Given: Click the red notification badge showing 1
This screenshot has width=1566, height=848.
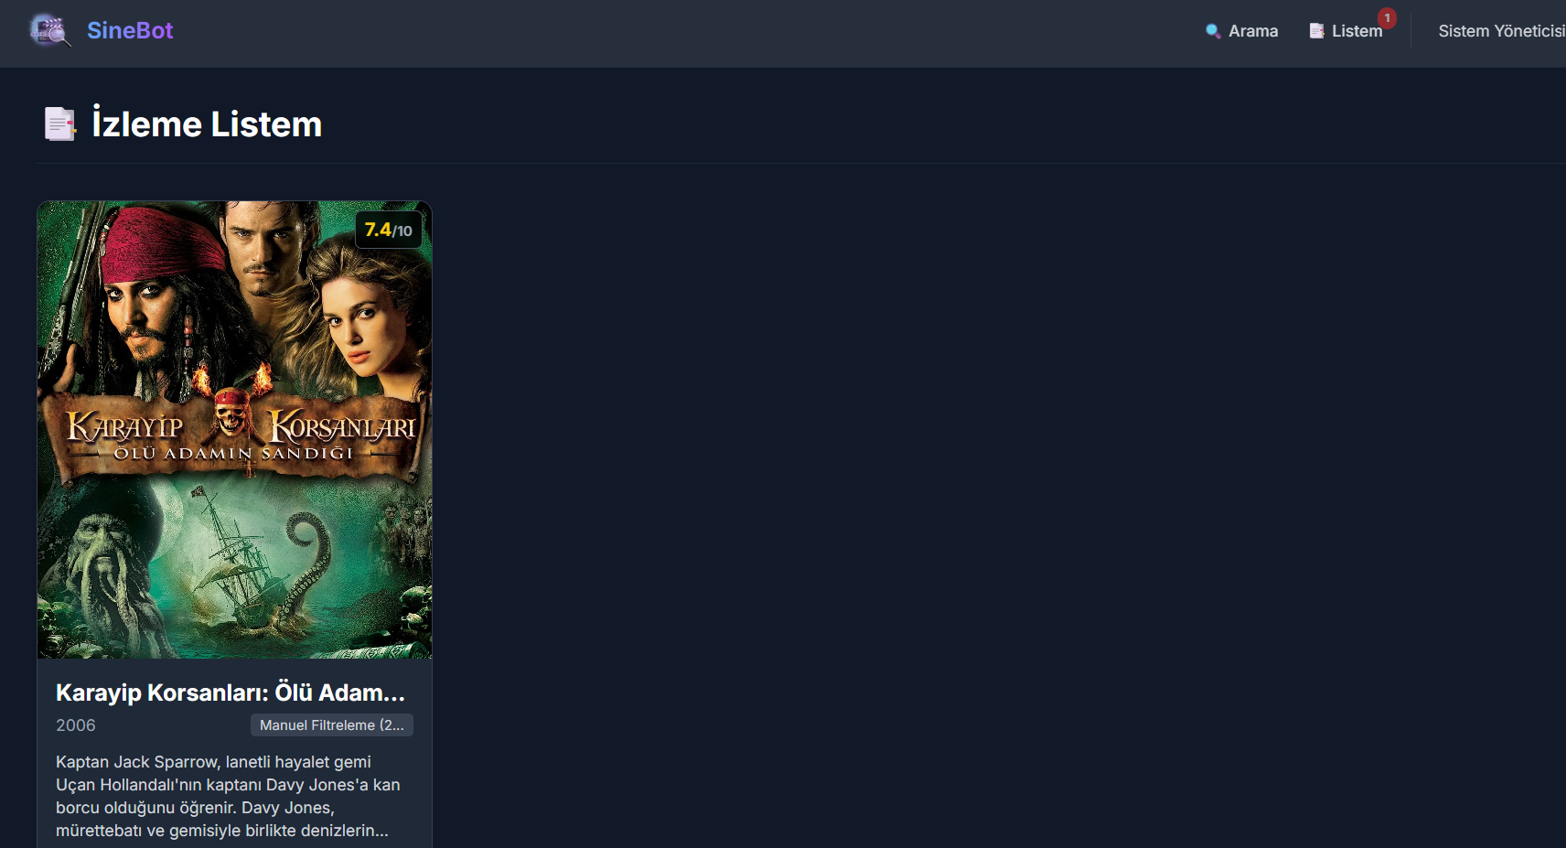Looking at the screenshot, I should [1387, 18].
